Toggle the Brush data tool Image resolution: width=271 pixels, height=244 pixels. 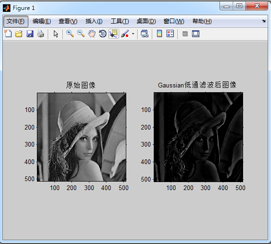pyautogui.click(x=125, y=34)
